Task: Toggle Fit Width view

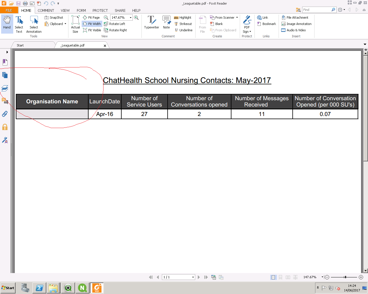Action: pos(92,24)
